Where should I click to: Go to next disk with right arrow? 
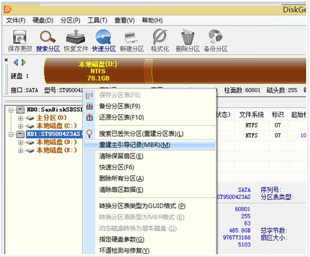point(24,63)
